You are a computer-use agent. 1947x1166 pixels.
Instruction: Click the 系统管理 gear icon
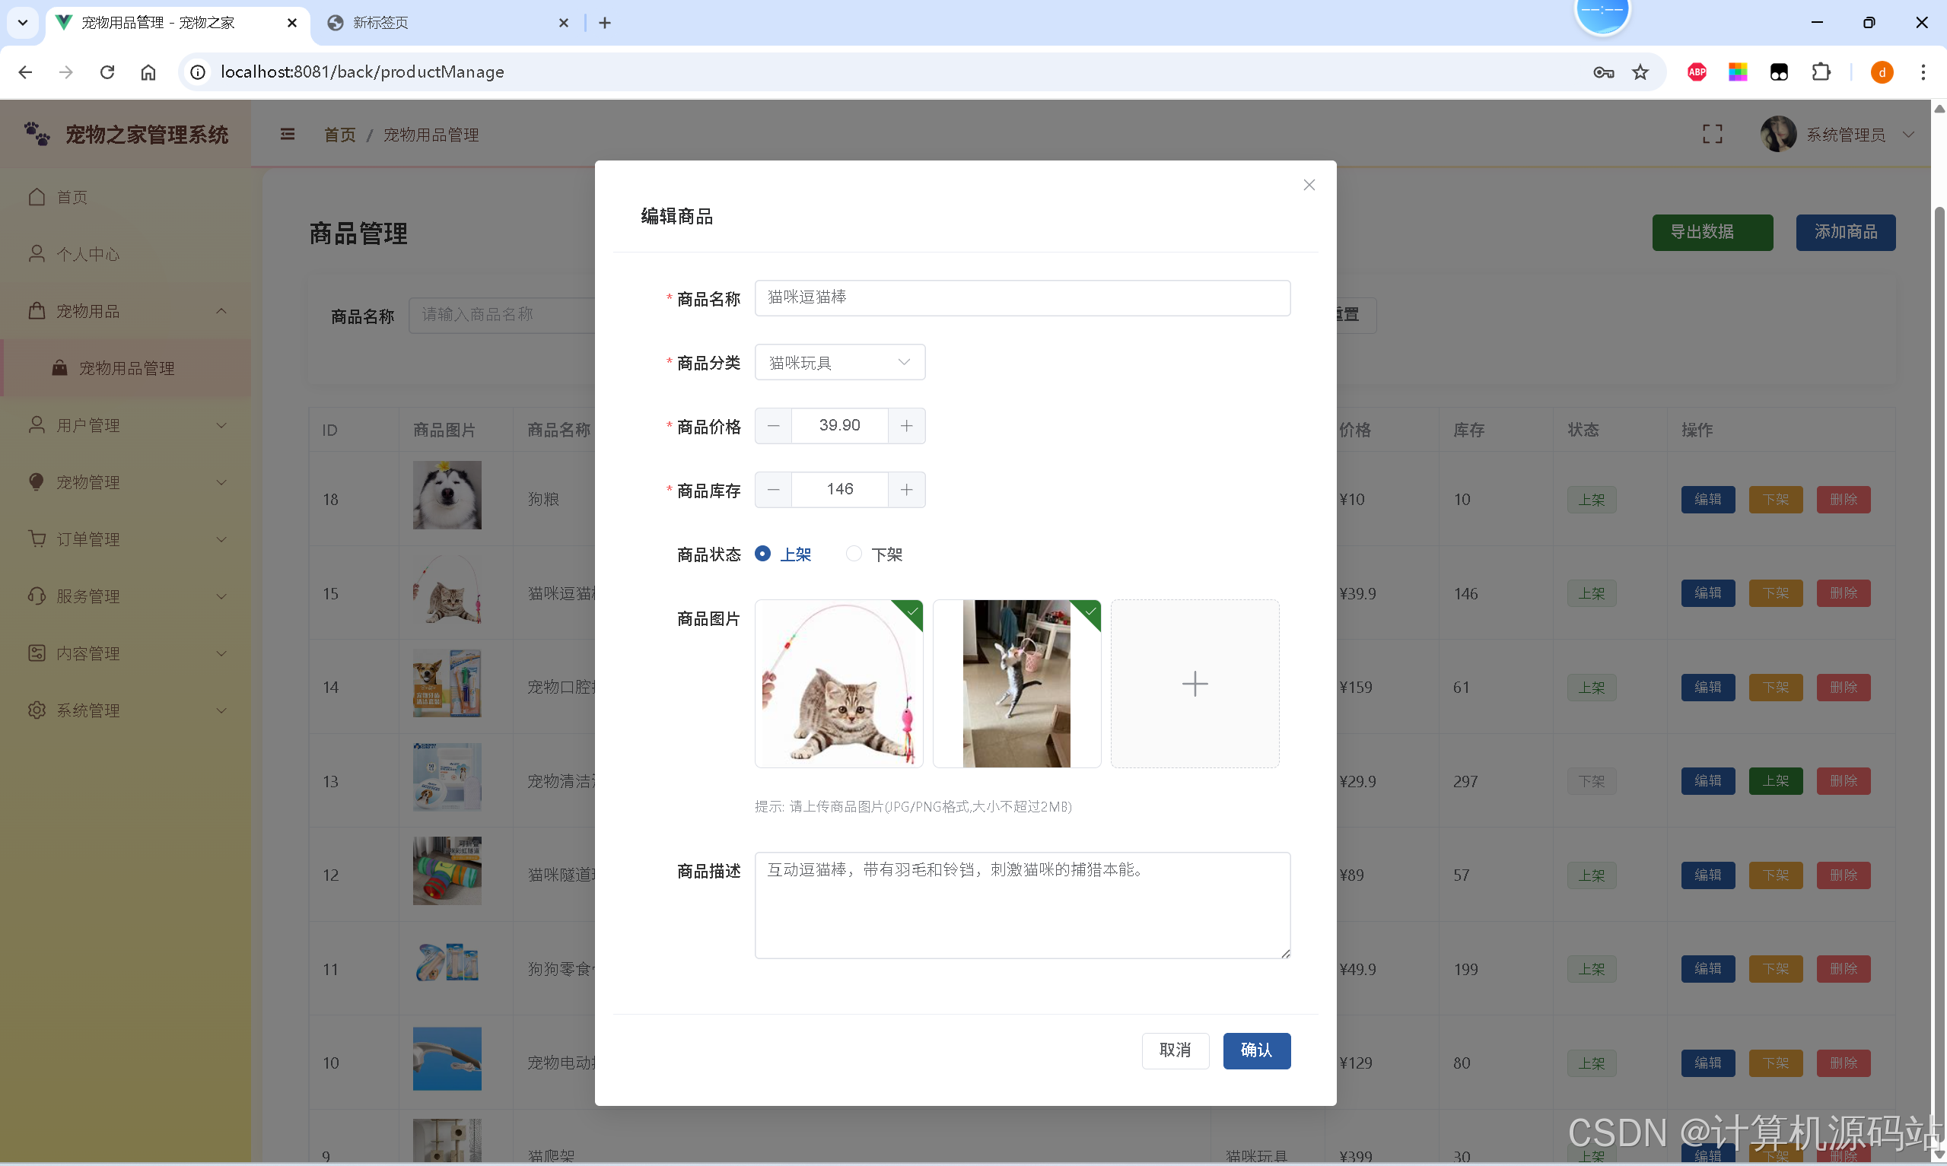point(37,710)
